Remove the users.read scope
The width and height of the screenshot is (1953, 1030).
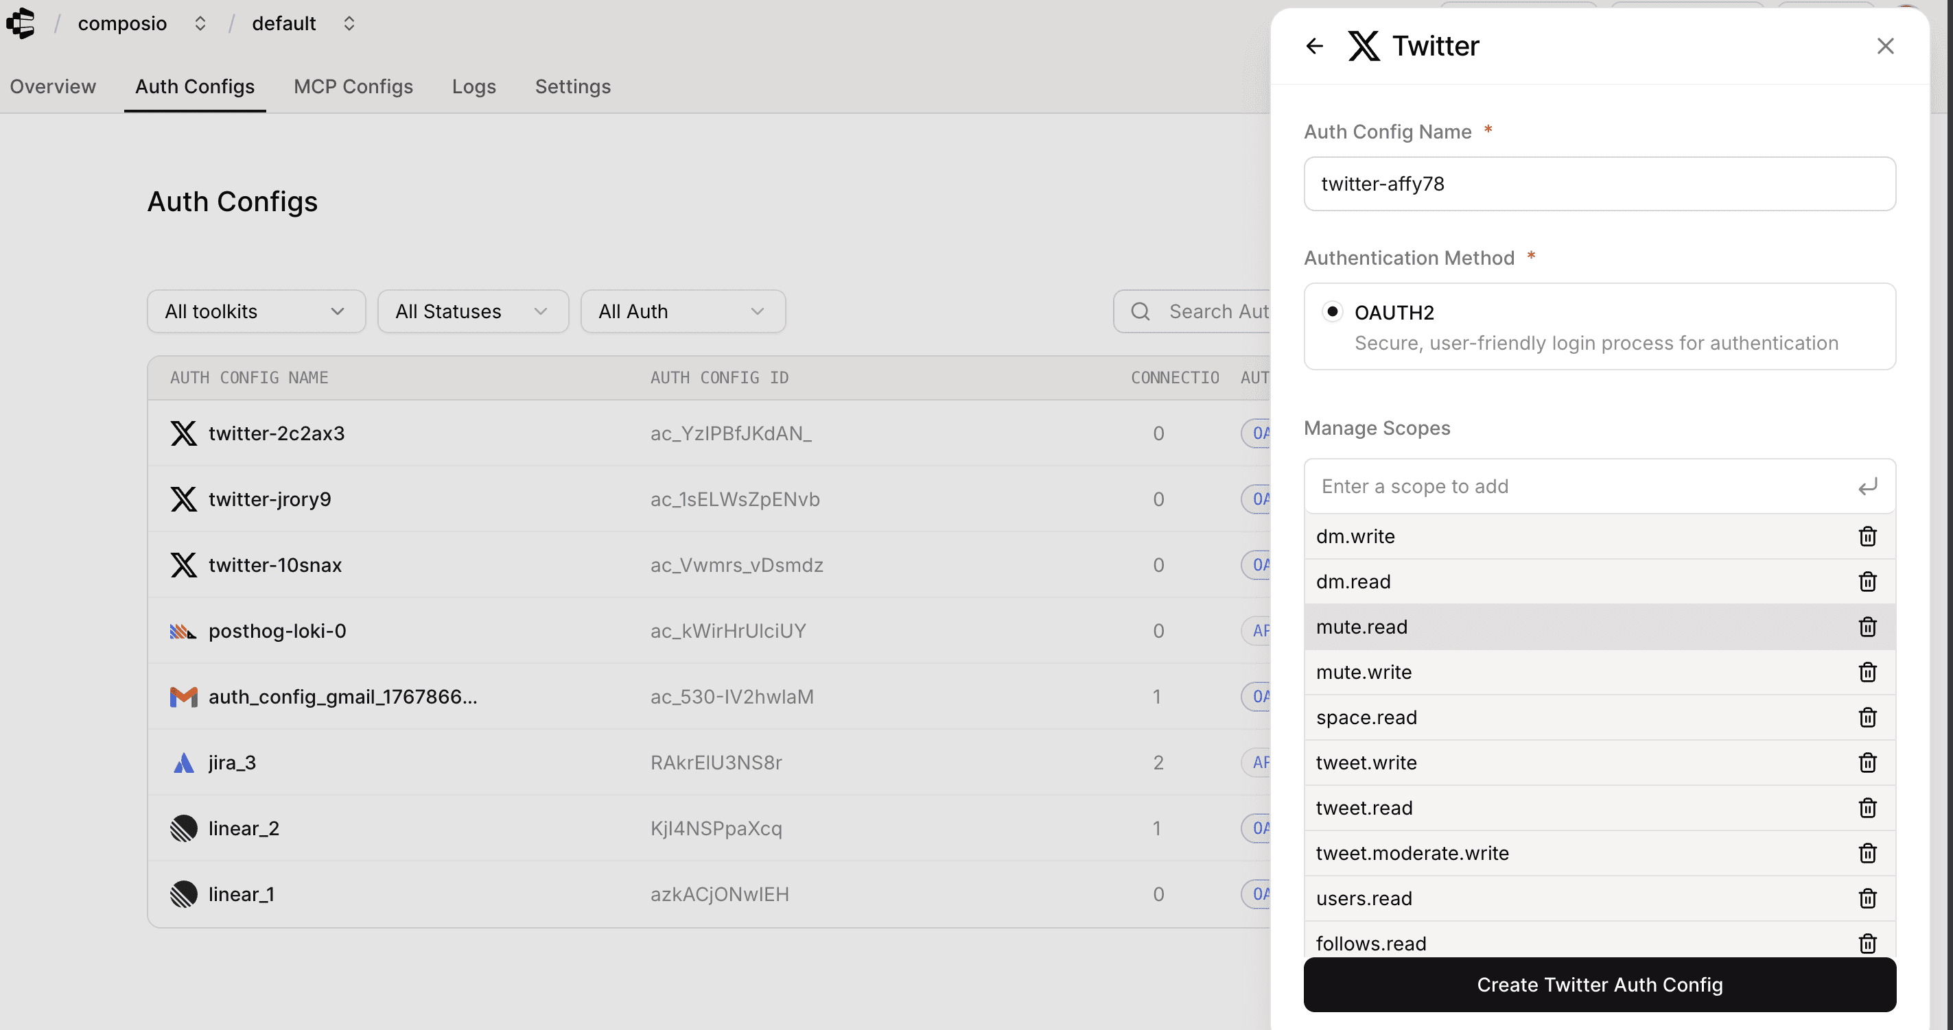coord(1867,898)
